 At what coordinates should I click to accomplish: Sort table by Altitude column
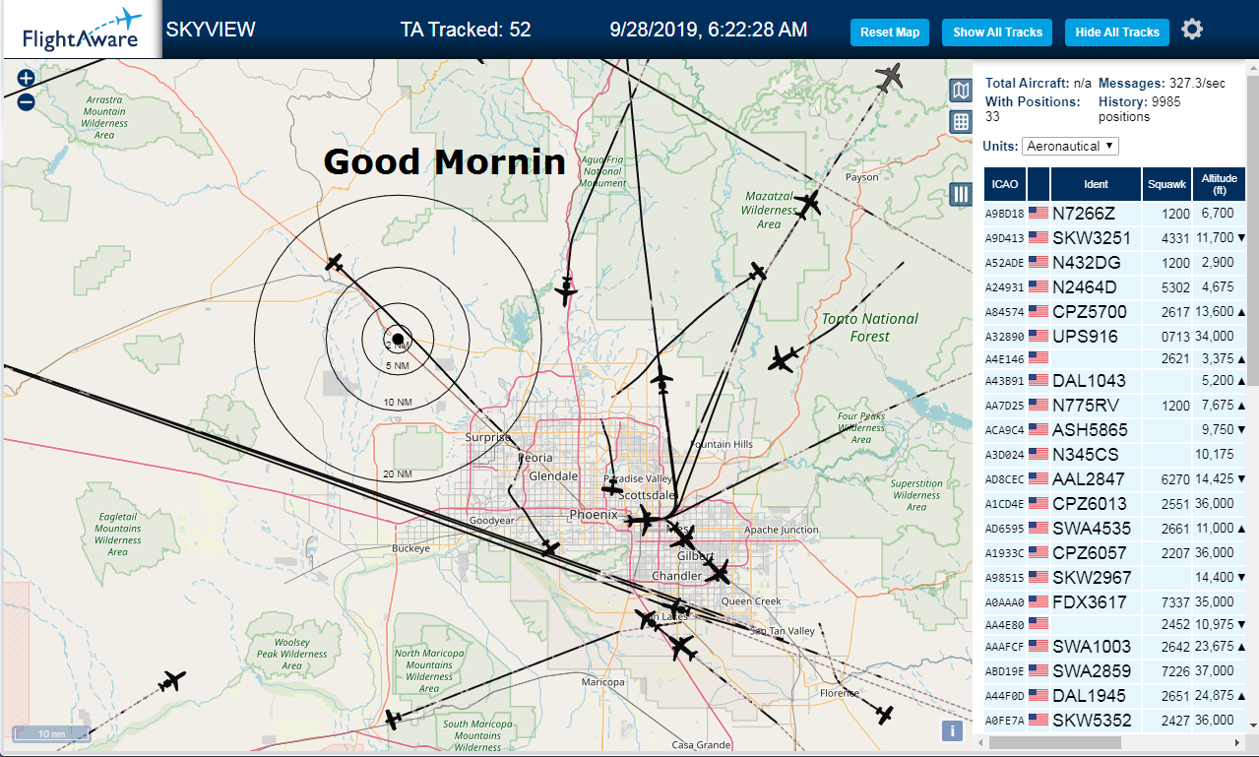[1219, 184]
